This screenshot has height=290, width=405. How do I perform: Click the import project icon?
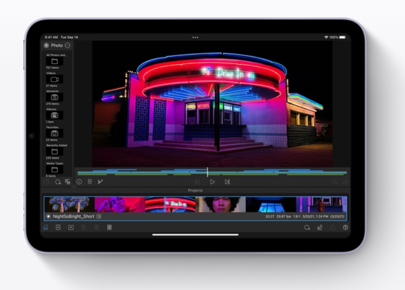[71, 227]
